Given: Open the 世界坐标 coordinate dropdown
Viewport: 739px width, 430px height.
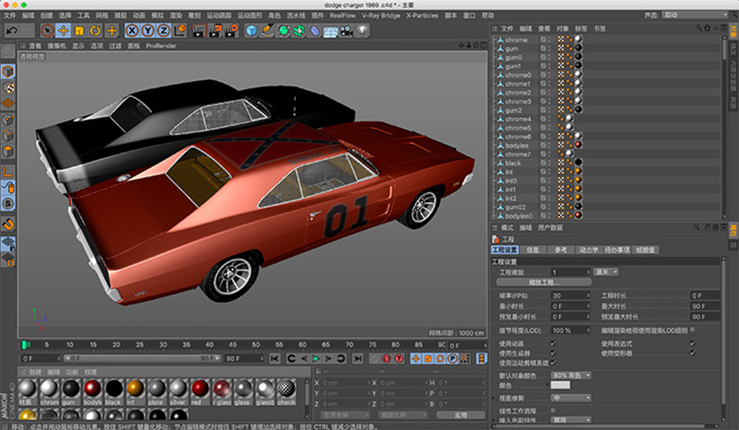Looking at the screenshot, I should click(x=345, y=415).
